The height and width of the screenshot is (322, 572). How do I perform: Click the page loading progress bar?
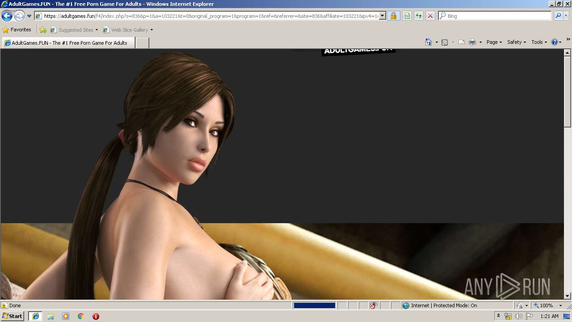(x=314, y=305)
